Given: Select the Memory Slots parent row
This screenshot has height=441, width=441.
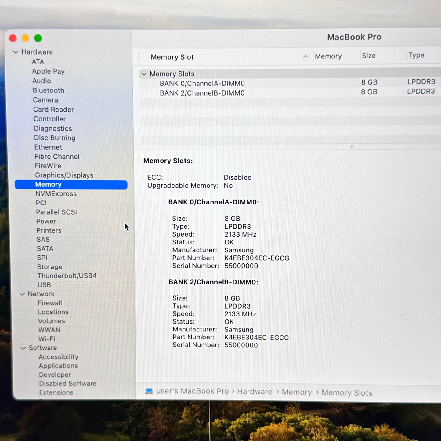Looking at the screenshot, I should pos(290,74).
